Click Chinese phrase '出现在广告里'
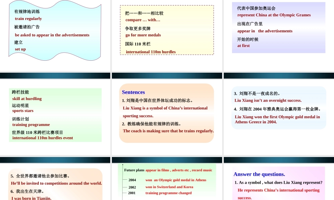Screen dimensions: 334x200 point(250,24)
